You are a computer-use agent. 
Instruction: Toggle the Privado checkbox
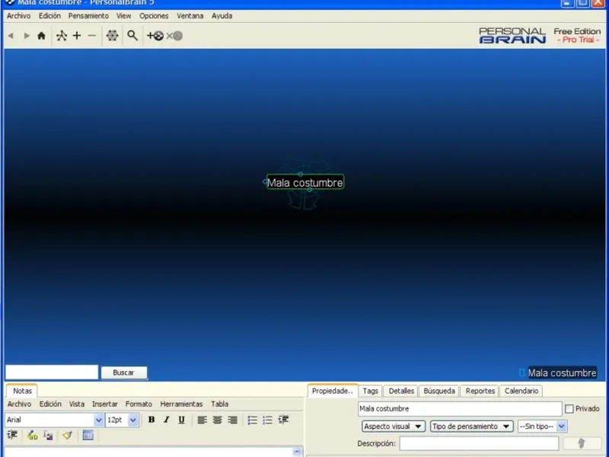[569, 409]
